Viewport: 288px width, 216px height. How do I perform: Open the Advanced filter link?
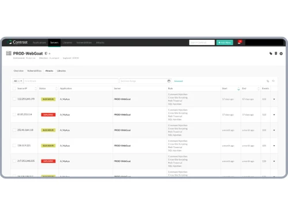click(x=179, y=81)
